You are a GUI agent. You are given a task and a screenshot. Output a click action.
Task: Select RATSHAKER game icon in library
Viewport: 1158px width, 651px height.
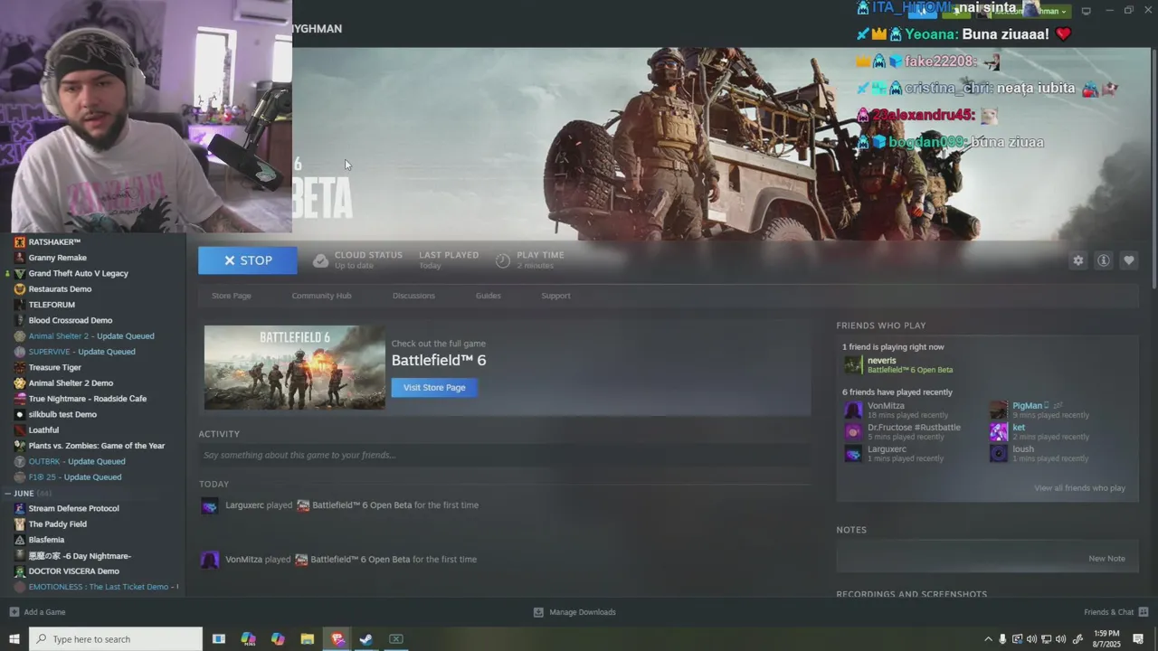pyautogui.click(x=20, y=242)
